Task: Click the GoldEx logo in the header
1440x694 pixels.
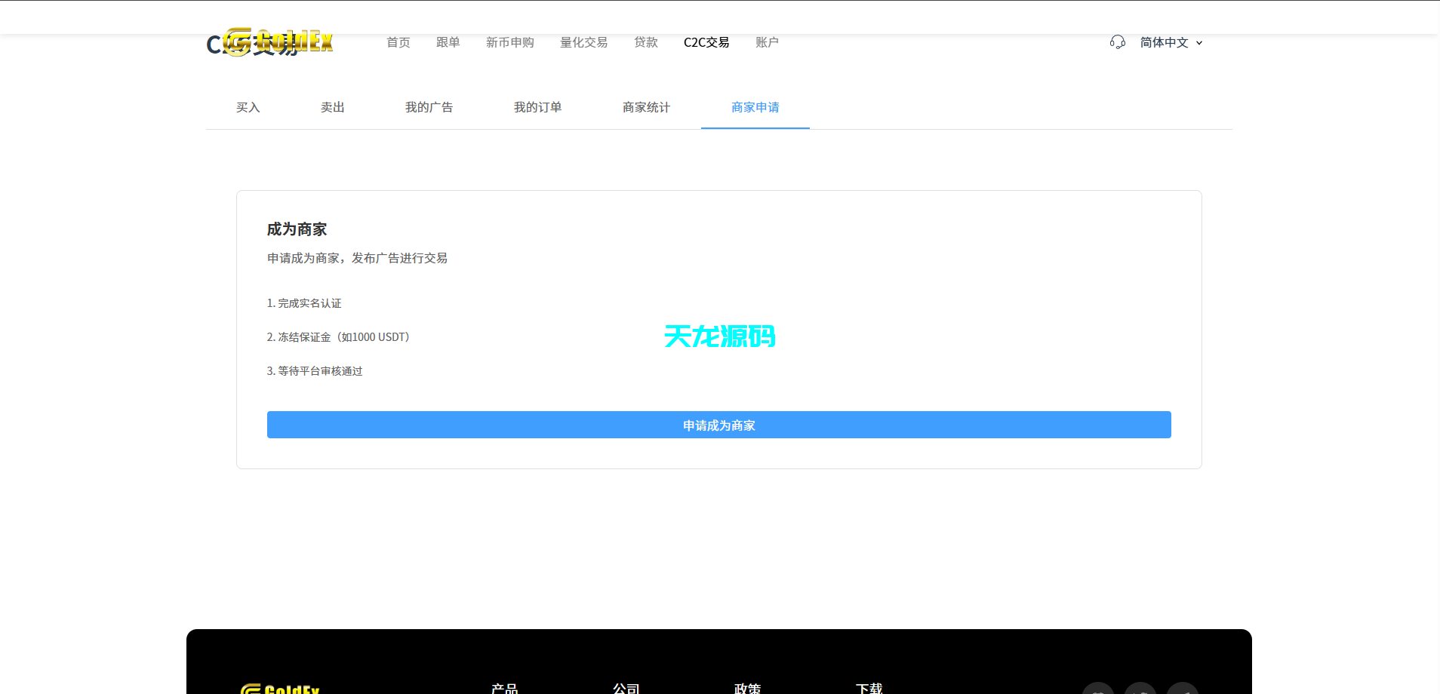Action: pos(269,42)
